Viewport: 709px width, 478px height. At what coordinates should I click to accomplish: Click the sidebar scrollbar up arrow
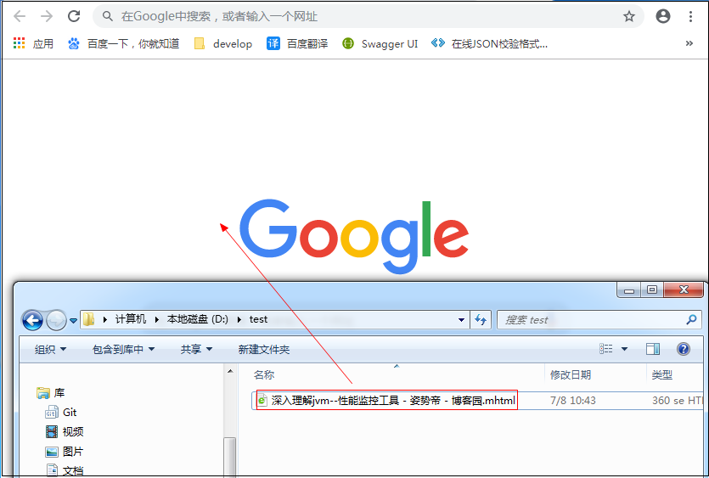230,371
